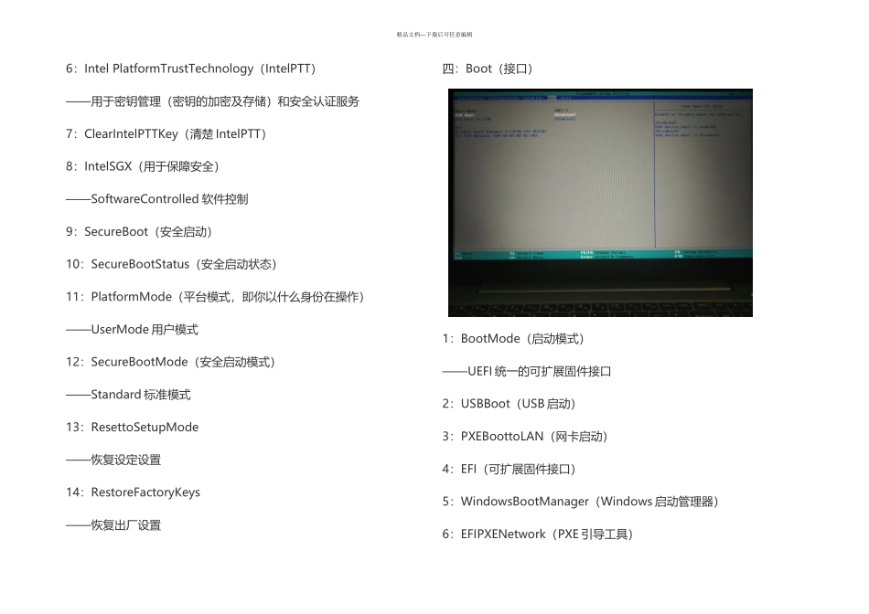The height and width of the screenshot is (614, 869).
Task: Click text 'Standard 标准模式'
Action: 141,395
